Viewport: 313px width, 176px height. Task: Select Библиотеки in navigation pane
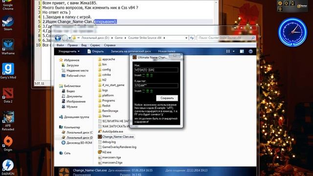coord(70,86)
